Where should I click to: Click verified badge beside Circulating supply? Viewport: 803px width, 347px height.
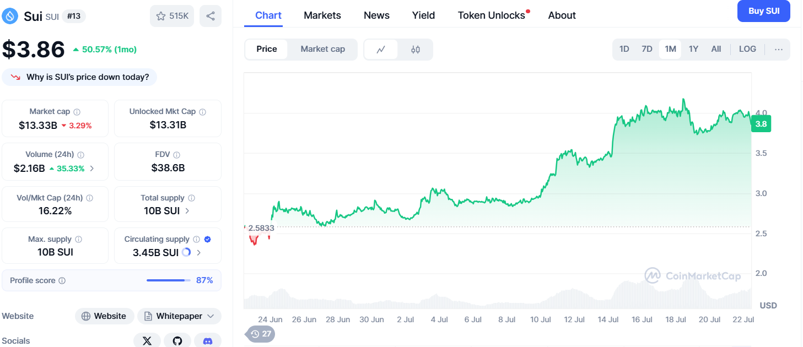[207, 240]
